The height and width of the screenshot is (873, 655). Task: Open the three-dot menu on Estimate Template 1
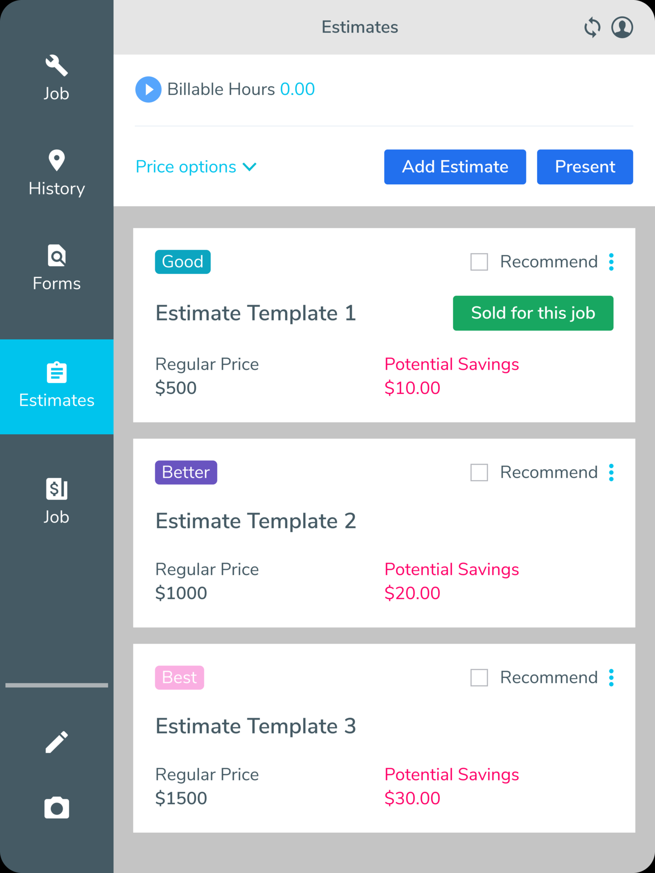pyautogui.click(x=611, y=262)
